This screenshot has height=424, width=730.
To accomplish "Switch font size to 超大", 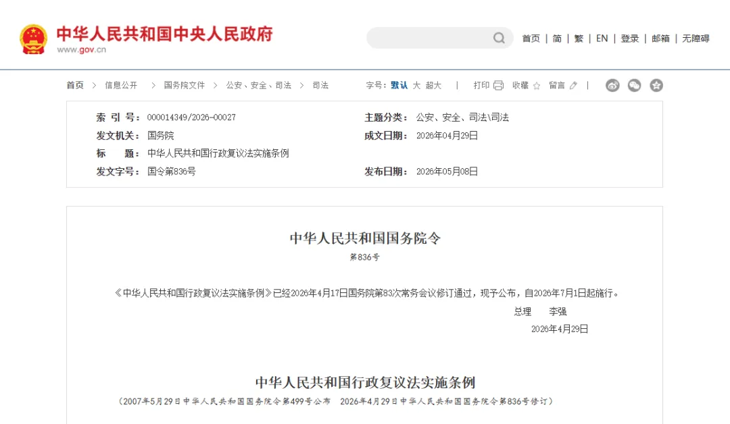I will point(433,85).
